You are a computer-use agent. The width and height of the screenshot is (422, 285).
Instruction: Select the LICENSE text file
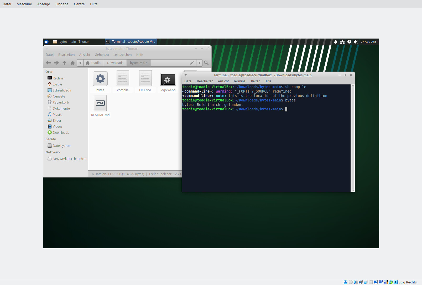pyautogui.click(x=145, y=82)
